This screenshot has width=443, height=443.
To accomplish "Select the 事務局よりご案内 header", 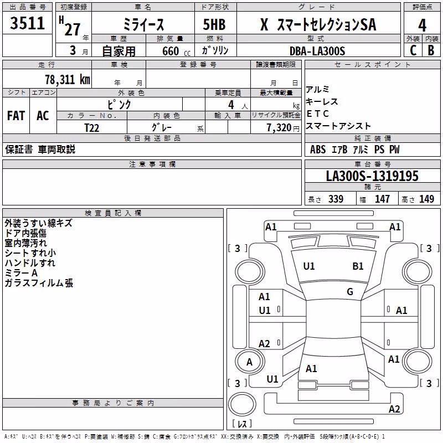I will click(113, 403).
